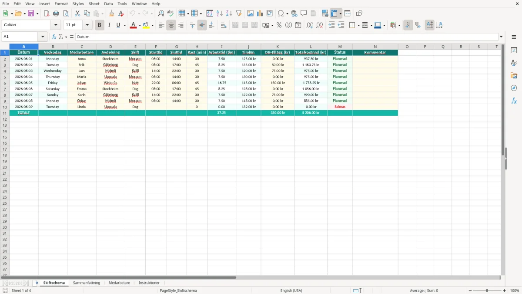Add a decimal place
Image resolution: width=522 pixels, height=294 pixels.
(x=310, y=25)
